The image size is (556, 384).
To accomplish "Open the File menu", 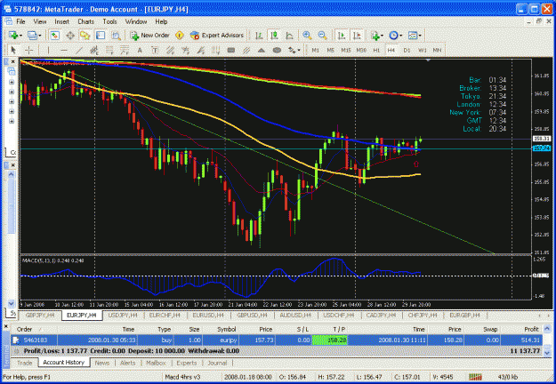I will click(20, 21).
